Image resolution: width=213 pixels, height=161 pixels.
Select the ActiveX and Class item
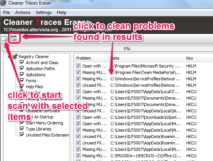pos(42,63)
